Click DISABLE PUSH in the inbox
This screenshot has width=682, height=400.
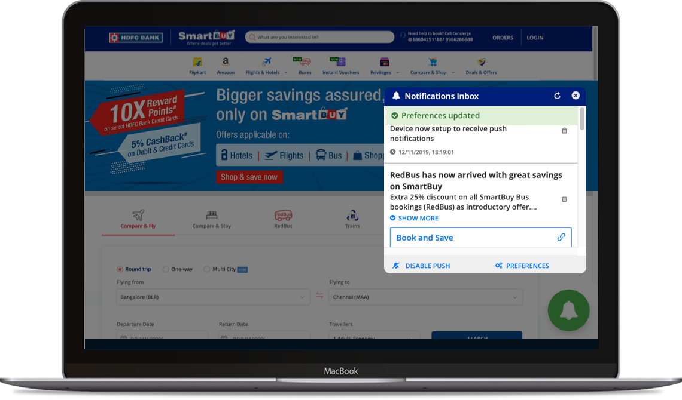tap(422, 266)
